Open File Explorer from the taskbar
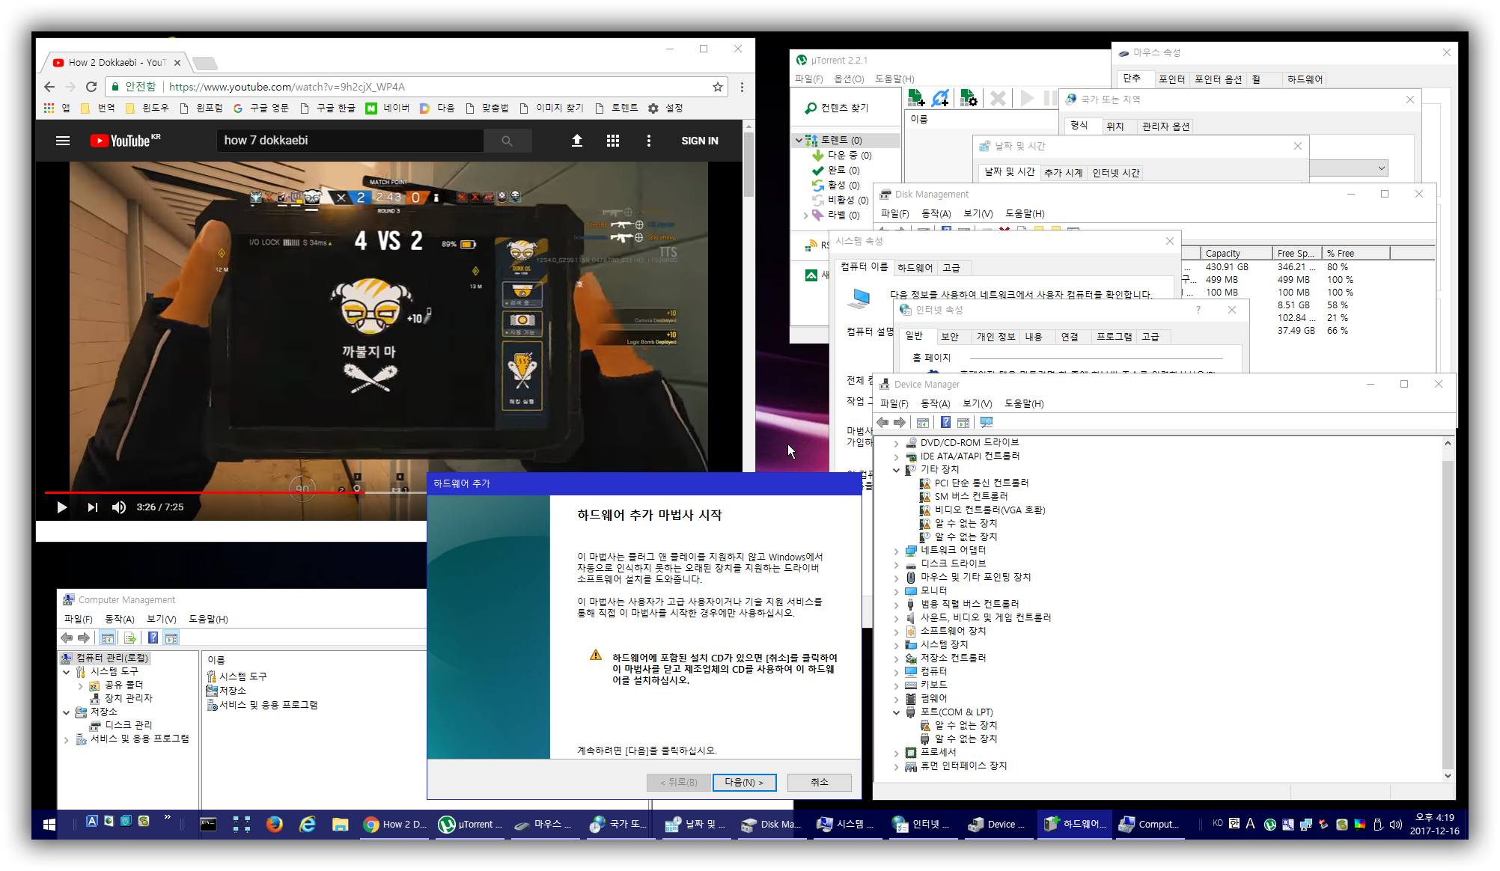The height and width of the screenshot is (871, 1500). [341, 824]
